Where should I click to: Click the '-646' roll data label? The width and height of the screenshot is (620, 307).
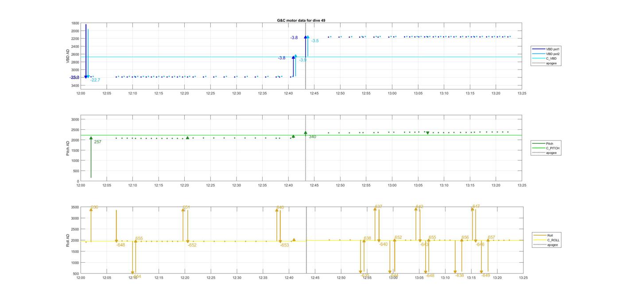pyautogui.click(x=480, y=245)
